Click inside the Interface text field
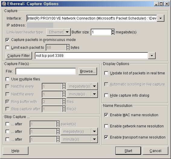The image size is (171, 159). tap(92, 18)
